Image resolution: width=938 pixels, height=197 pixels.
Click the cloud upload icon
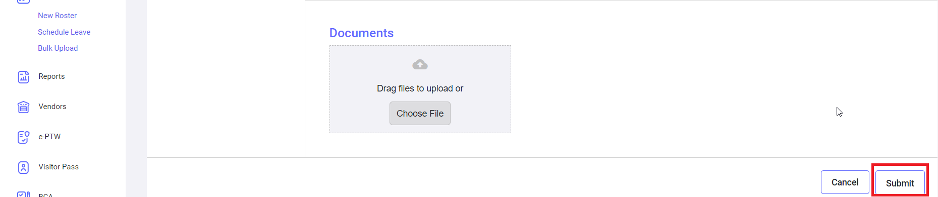coord(420,64)
